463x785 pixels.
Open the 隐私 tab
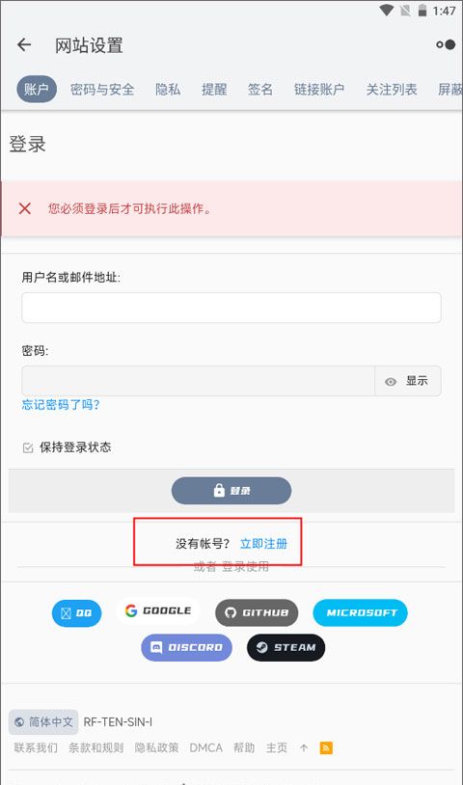[168, 90]
